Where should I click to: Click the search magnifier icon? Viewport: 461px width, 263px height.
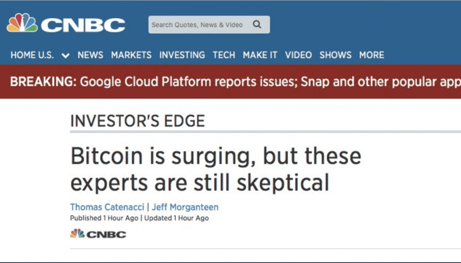(x=257, y=24)
